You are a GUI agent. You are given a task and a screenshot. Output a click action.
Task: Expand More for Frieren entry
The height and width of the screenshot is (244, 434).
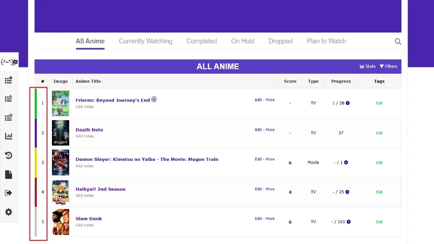[x=270, y=100]
